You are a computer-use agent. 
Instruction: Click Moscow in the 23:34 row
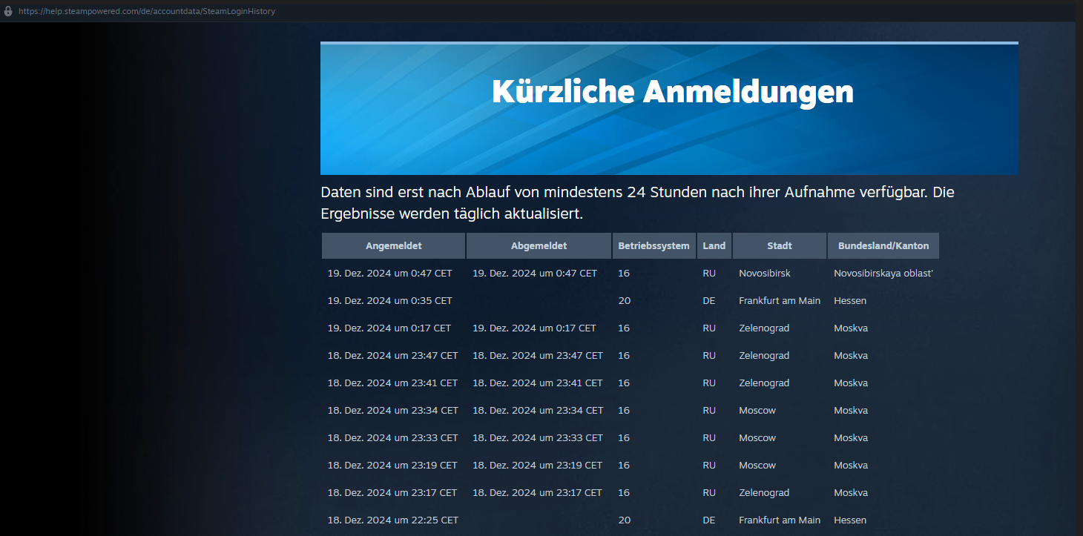point(757,411)
